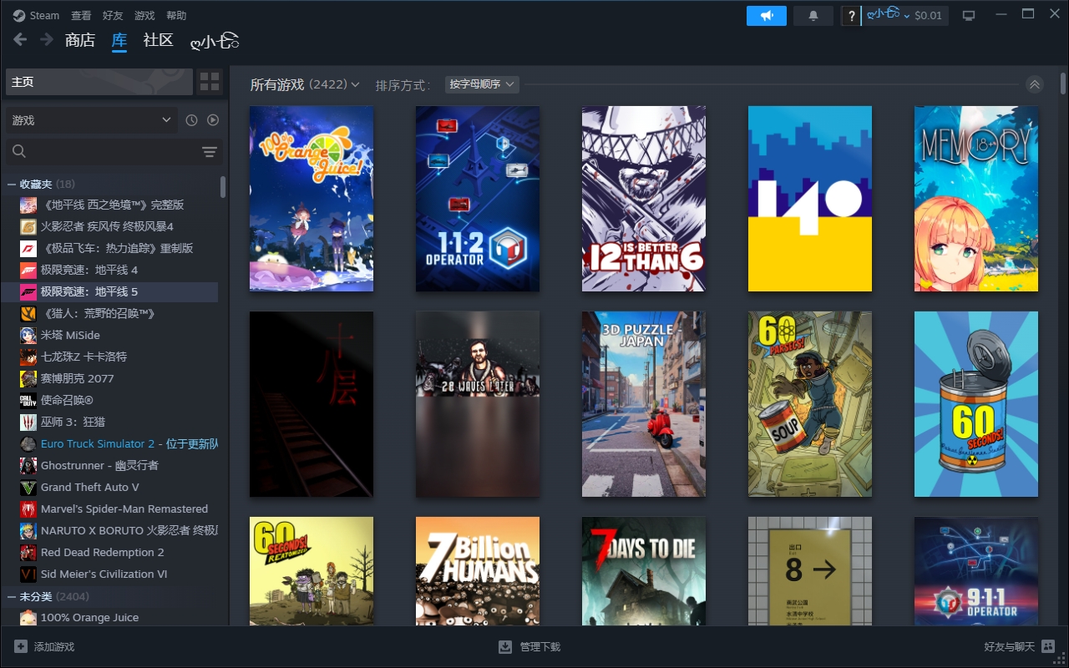Screen dimensions: 1069x668
Task: Open 100% Orange Juice game cover
Action: pos(312,199)
